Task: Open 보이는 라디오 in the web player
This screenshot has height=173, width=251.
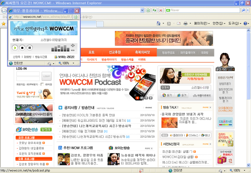Action: (65, 57)
